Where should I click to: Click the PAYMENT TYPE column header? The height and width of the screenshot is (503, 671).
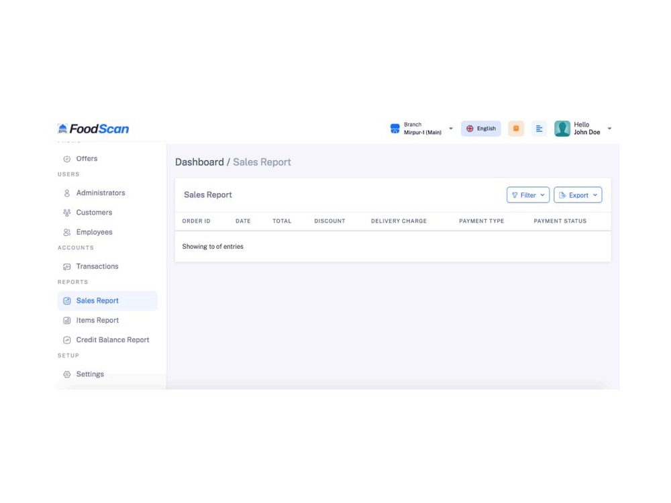(x=481, y=221)
